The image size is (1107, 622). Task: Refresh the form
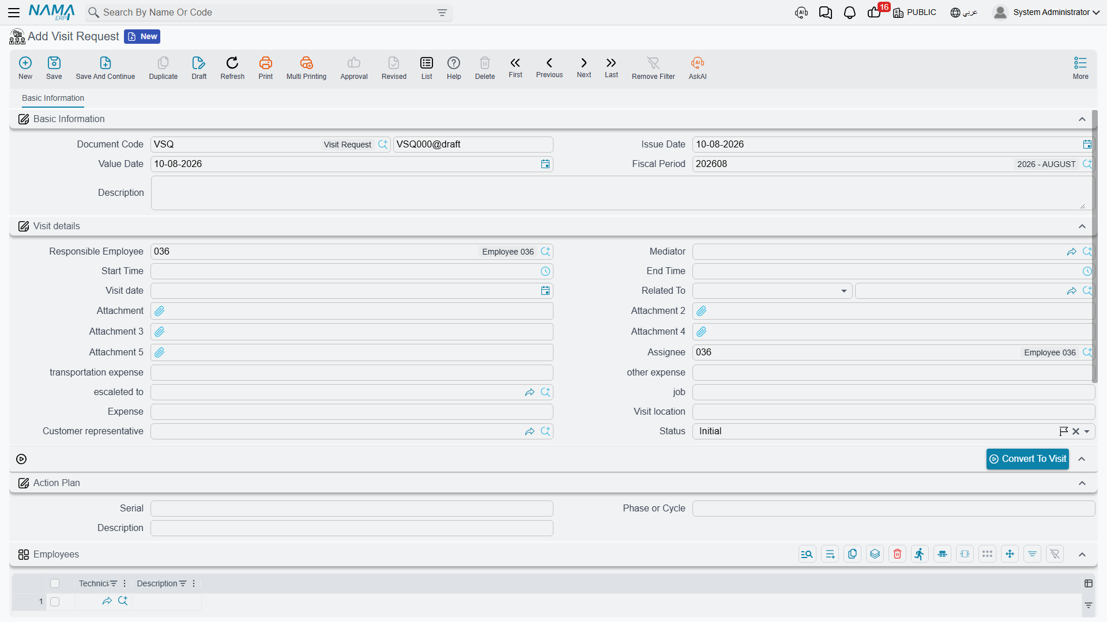click(232, 68)
